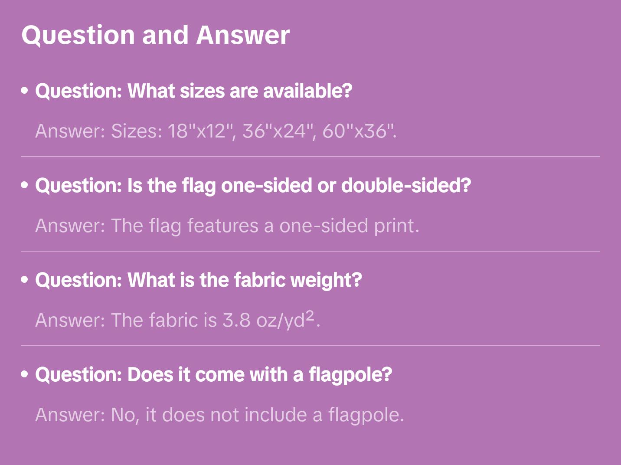Click the "No, it does not include a flagpole" answer
621x465 pixels.
click(x=257, y=415)
